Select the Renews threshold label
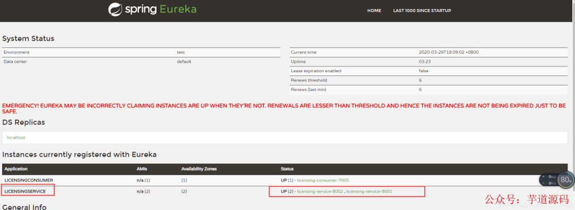This screenshot has width=575, height=210. 309,80
